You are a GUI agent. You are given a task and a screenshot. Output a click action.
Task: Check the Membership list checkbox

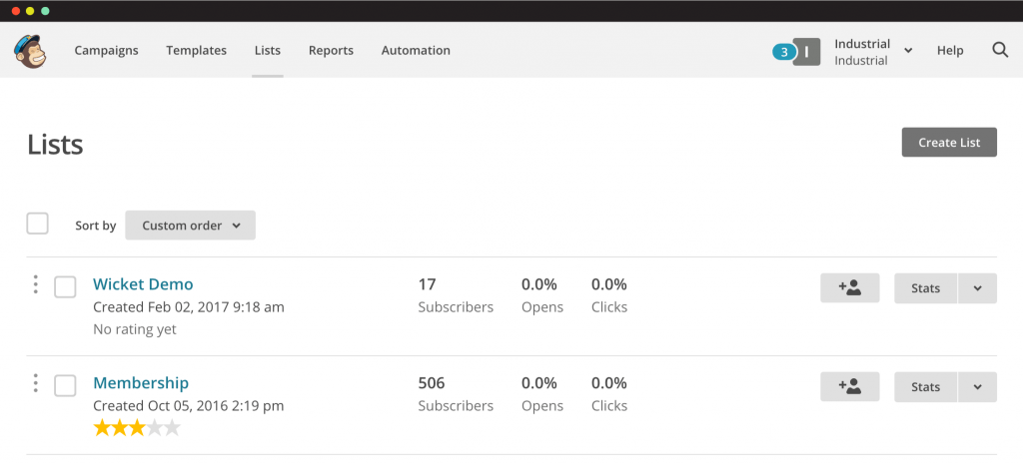(x=65, y=385)
